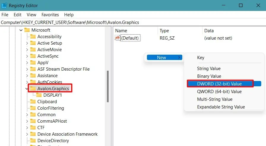This screenshot has width=266, height=146.
Task: Click the Registry Editor app icon
Action: [x=4, y=6]
